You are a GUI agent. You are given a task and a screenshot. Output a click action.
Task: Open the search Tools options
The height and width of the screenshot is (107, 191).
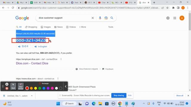click(111, 27)
